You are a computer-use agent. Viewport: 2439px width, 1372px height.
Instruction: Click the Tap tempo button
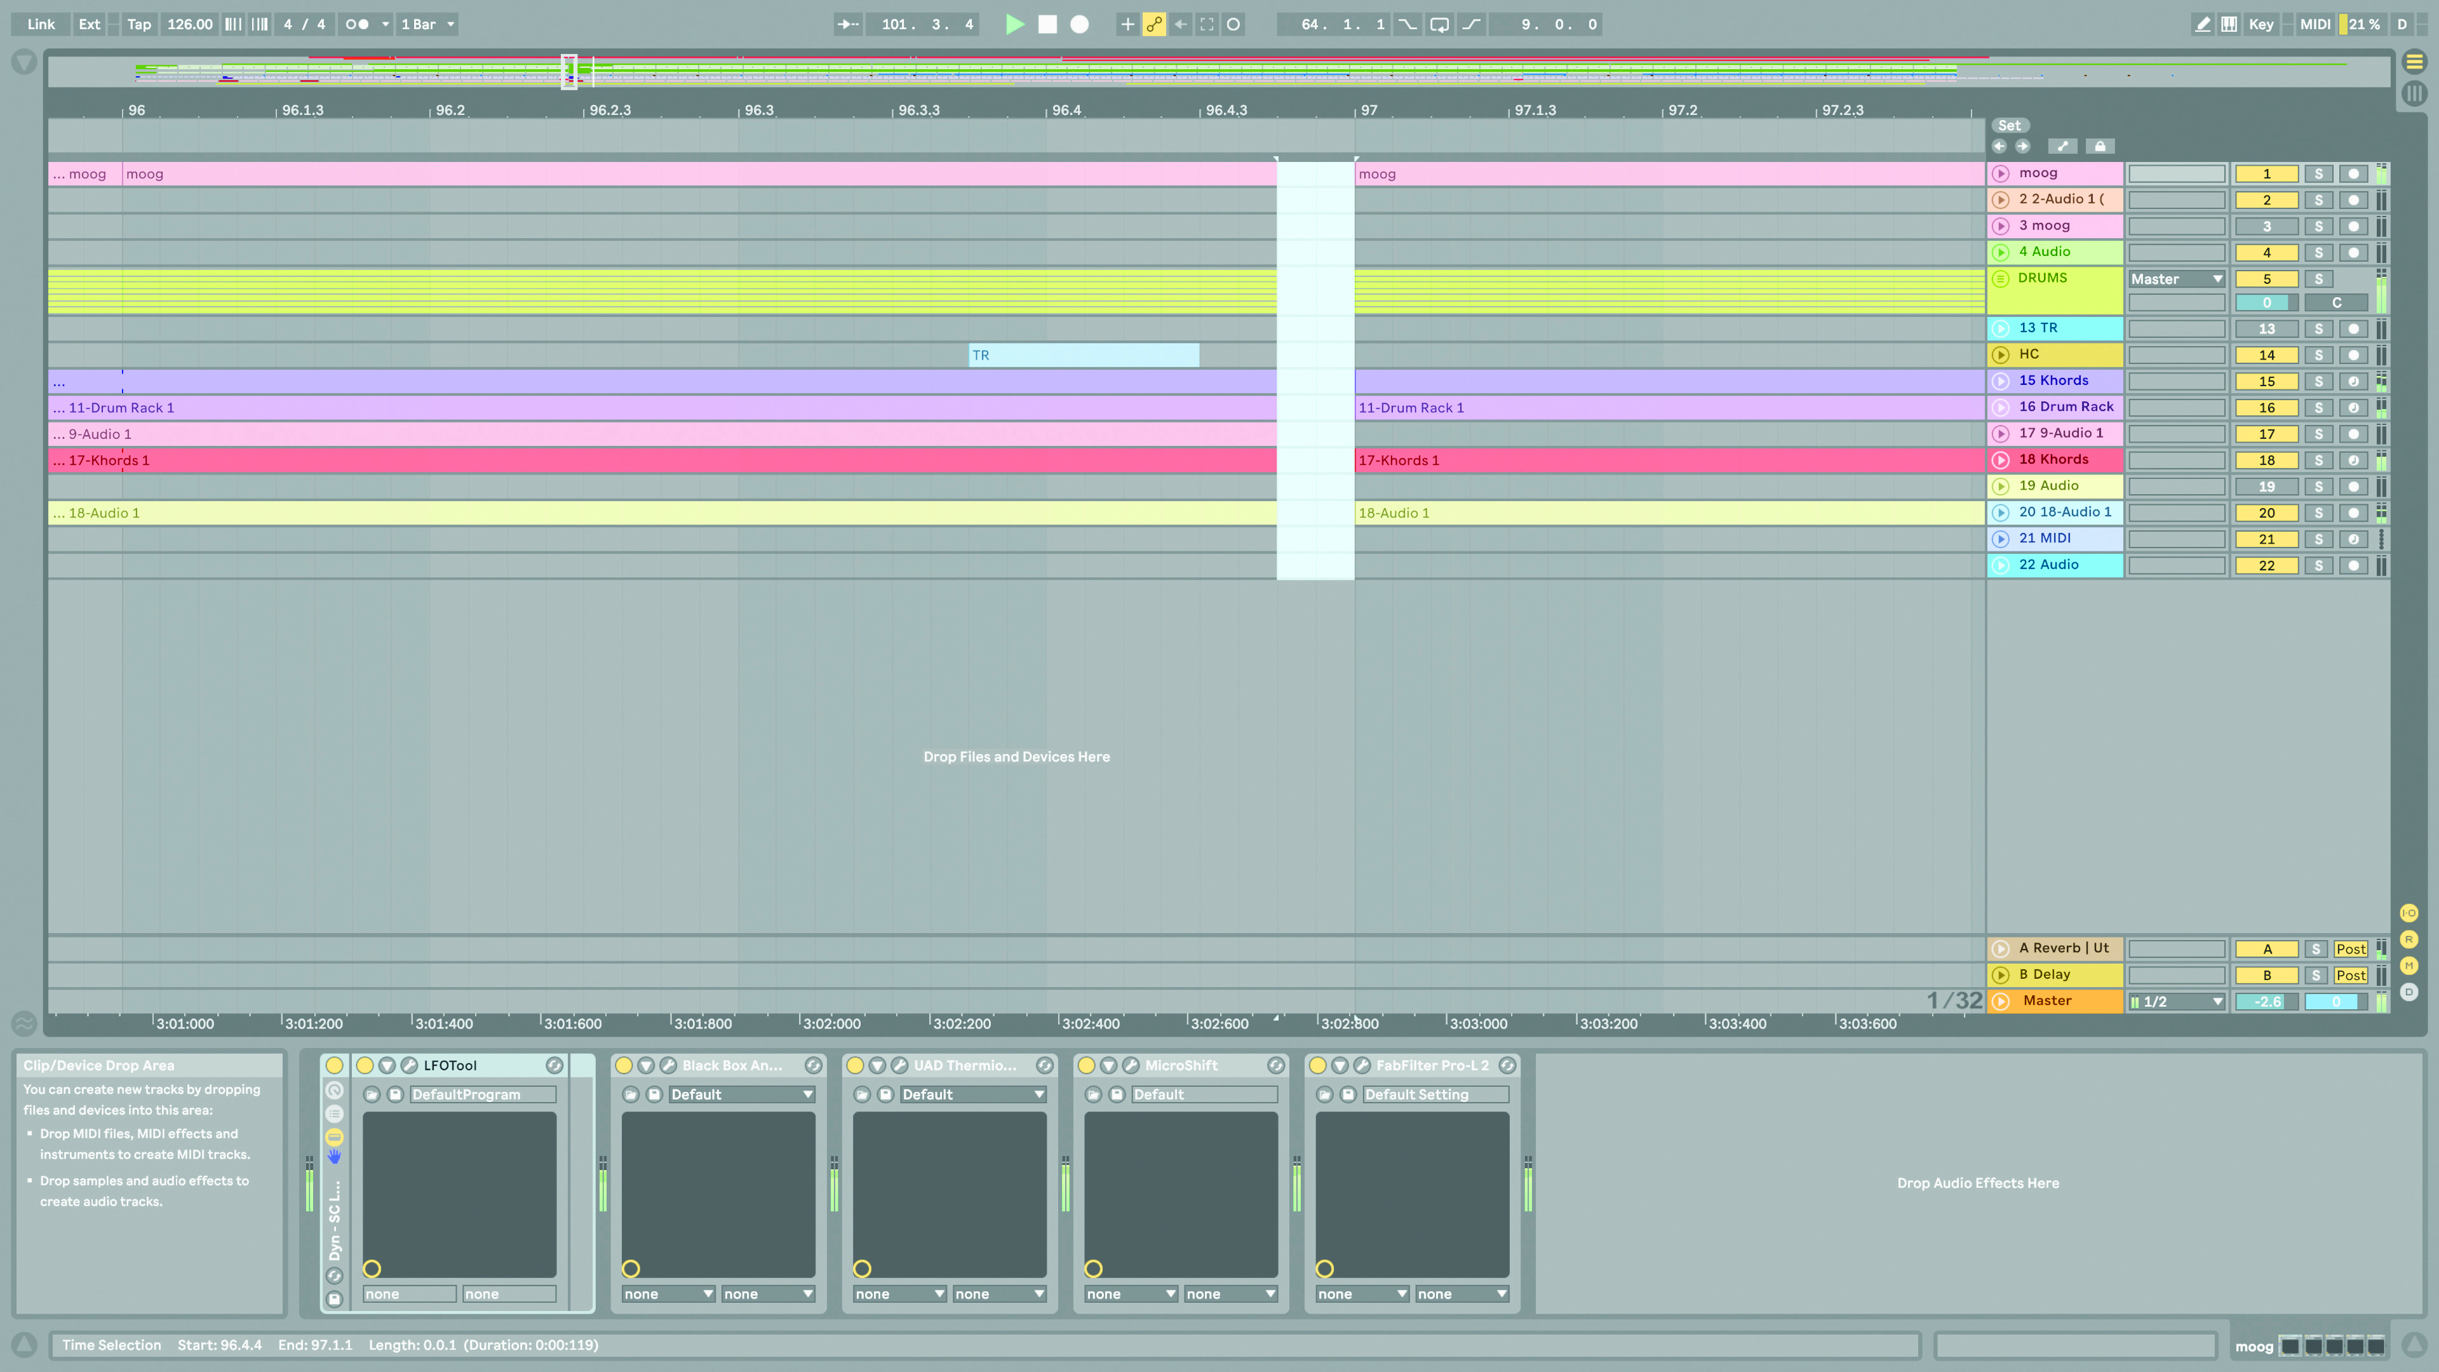[139, 25]
